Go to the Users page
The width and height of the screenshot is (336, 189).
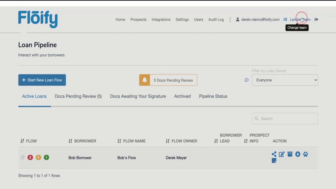coord(198,19)
